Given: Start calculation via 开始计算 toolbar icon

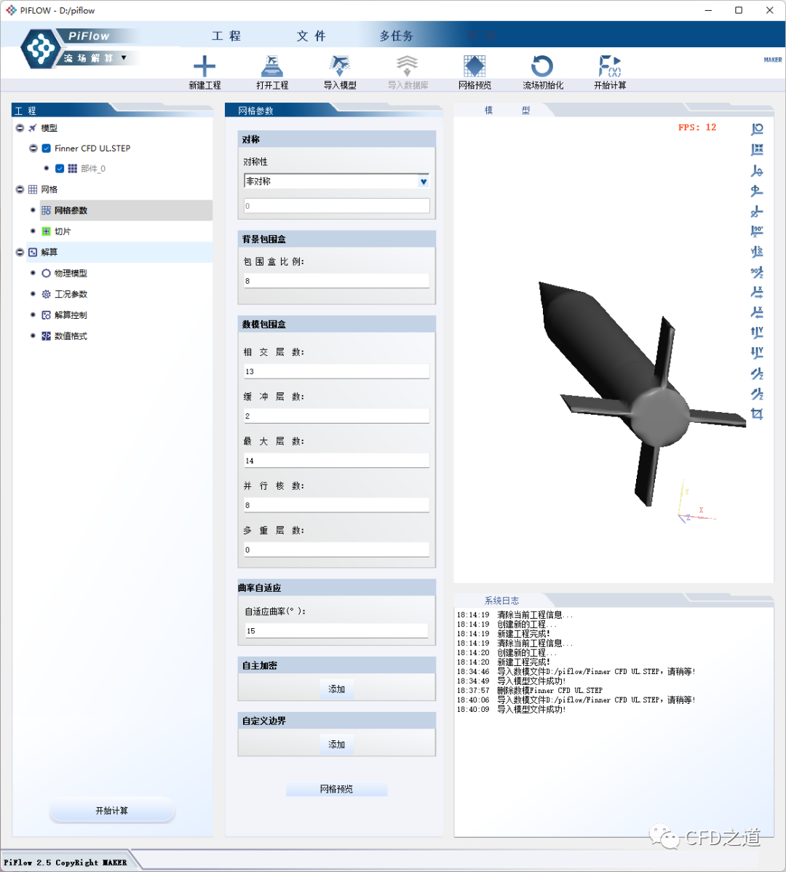Looking at the screenshot, I should (x=610, y=66).
